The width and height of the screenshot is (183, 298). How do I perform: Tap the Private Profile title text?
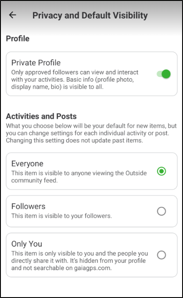coord(36,63)
